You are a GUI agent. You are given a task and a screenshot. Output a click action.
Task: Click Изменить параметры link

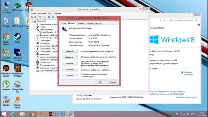[x=188, y=73]
